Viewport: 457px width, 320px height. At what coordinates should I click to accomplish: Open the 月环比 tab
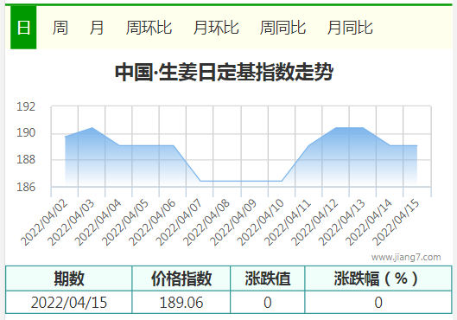(x=216, y=28)
